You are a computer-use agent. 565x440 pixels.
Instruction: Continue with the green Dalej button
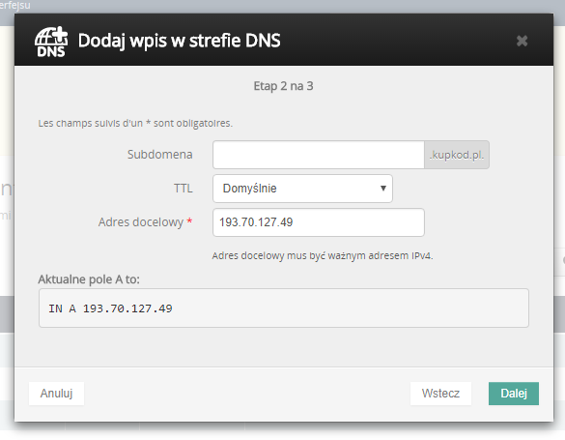coord(514,394)
